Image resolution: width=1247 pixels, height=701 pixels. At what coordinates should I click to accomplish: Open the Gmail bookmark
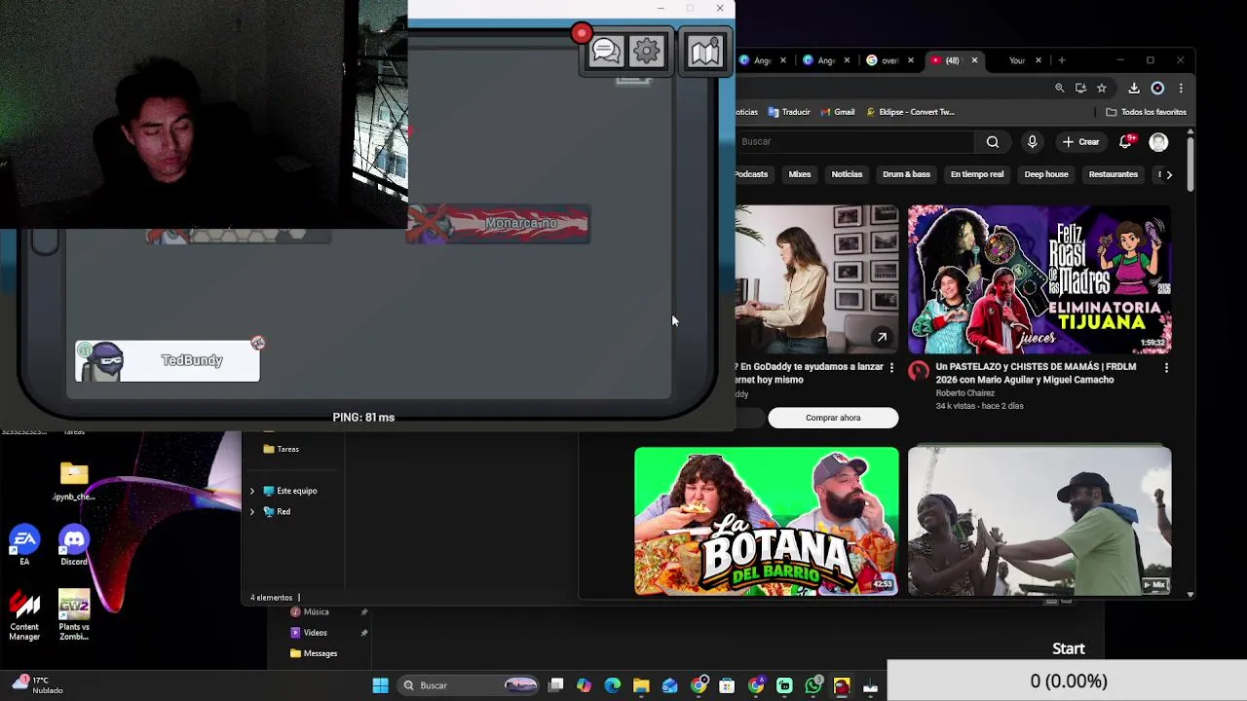pos(837,112)
